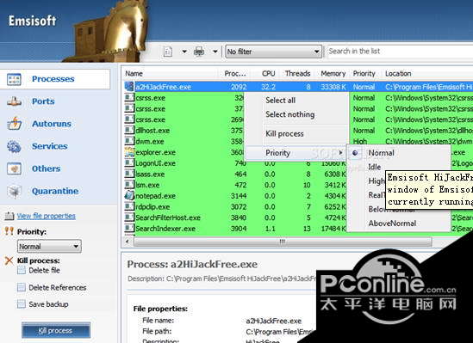Switch to the Others tab
The height and width of the screenshot is (343, 473).
(x=47, y=168)
